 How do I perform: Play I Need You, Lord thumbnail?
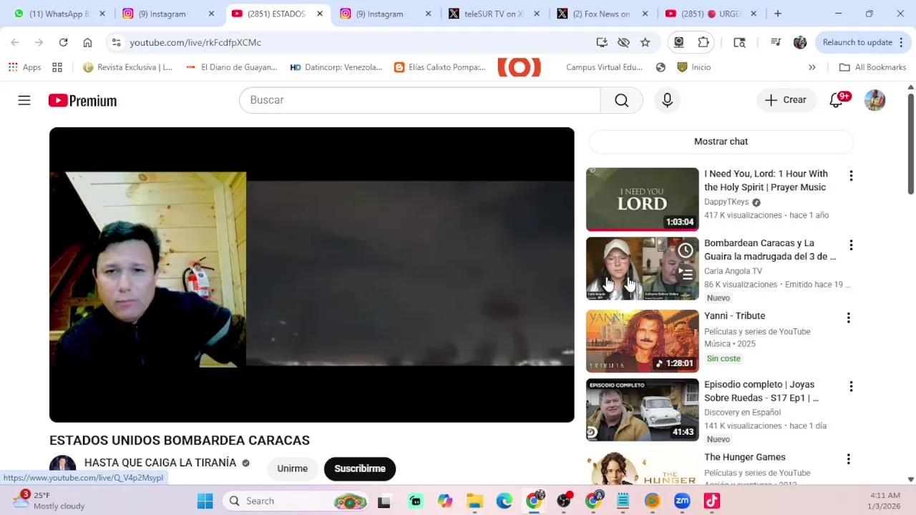tap(642, 199)
